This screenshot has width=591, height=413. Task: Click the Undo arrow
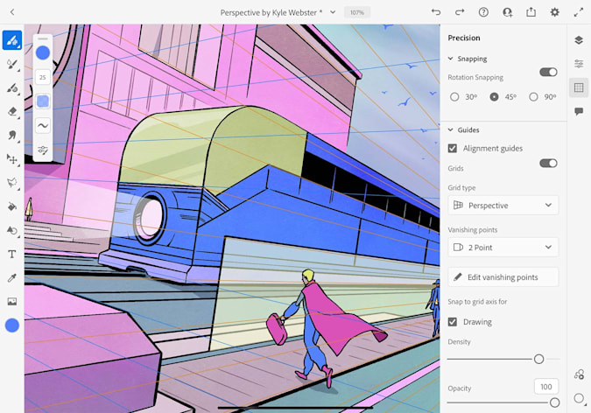436,12
